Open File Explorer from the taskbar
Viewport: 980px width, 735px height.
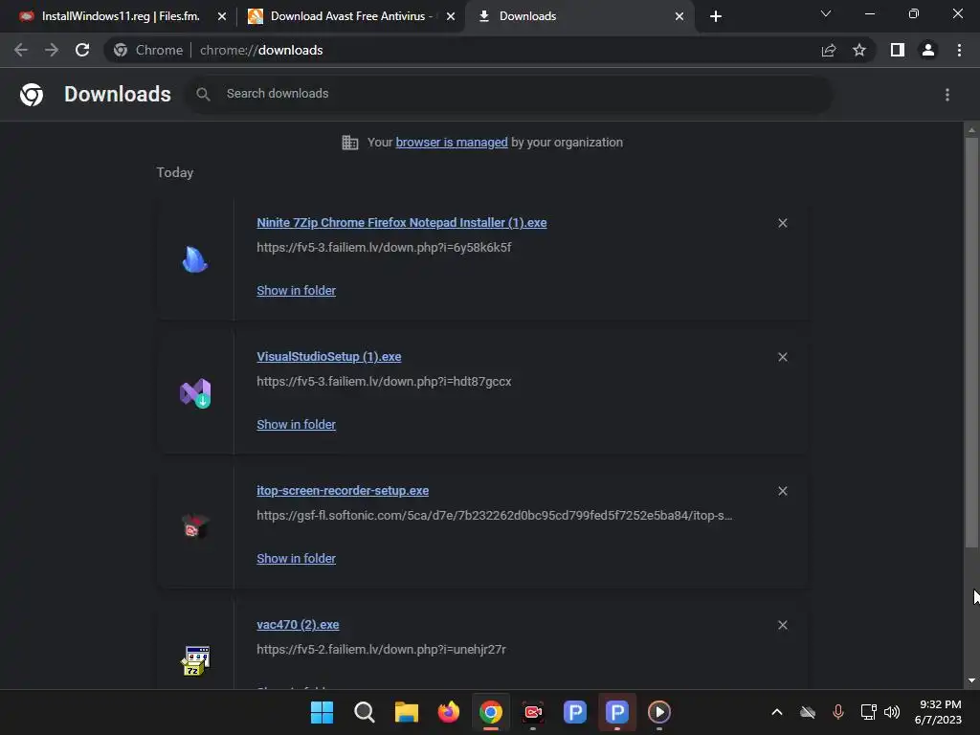(x=406, y=712)
